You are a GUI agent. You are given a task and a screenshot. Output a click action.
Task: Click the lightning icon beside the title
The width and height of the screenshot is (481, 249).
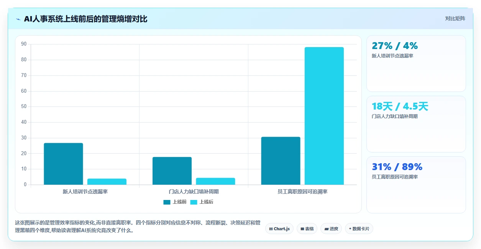pos(18,19)
